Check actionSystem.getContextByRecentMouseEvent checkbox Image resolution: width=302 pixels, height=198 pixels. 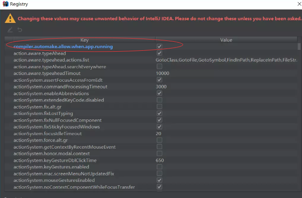[159, 147]
